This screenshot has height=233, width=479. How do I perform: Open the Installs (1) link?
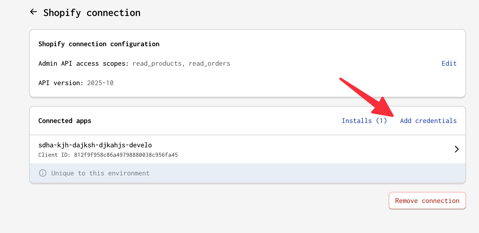point(364,121)
